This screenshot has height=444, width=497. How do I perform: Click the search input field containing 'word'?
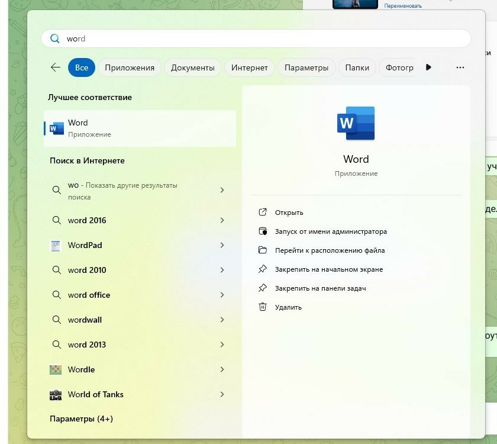coord(256,38)
